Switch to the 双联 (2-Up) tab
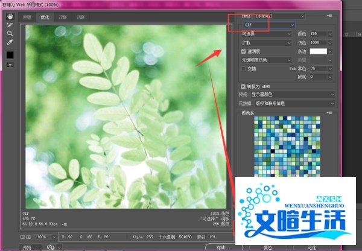This screenshot has width=362, height=251. tap(63, 17)
